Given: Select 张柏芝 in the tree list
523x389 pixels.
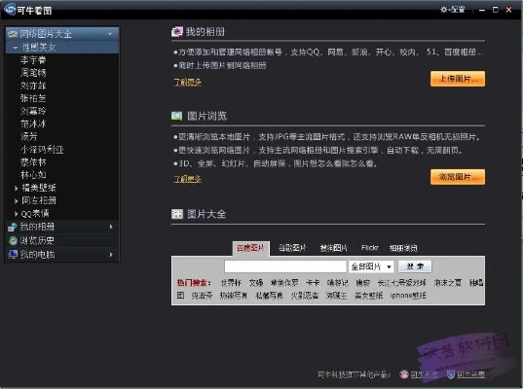Looking at the screenshot, I should pos(33,98).
